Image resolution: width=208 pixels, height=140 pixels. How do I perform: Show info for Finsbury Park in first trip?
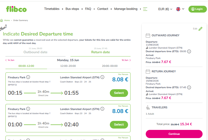[x=28, y=77]
